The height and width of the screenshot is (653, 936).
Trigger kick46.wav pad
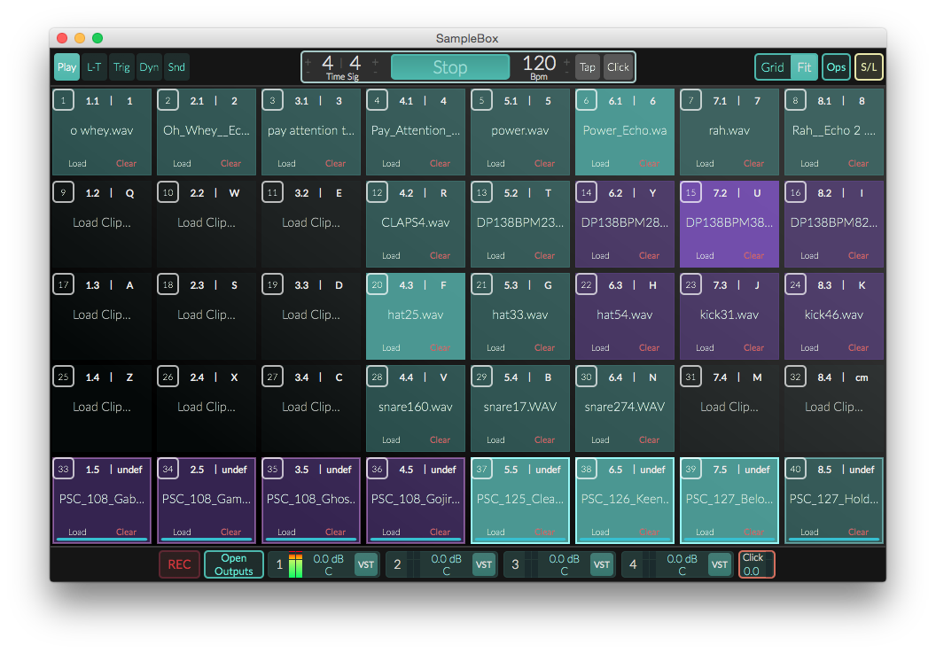click(834, 315)
